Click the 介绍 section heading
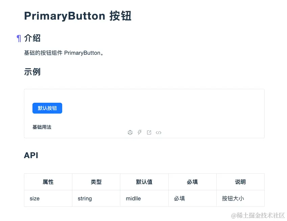 (x=32, y=38)
